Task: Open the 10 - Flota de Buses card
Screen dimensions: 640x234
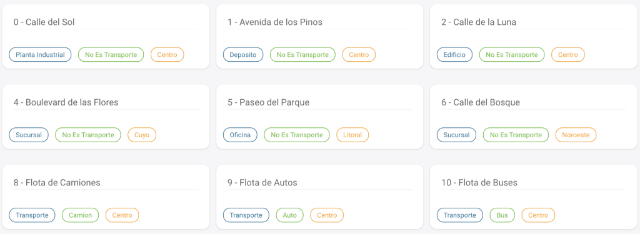Action: (534, 197)
